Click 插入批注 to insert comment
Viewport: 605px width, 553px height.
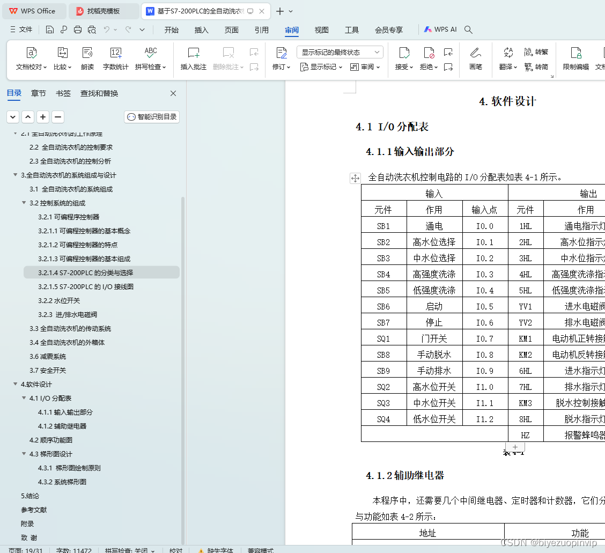coord(193,58)
